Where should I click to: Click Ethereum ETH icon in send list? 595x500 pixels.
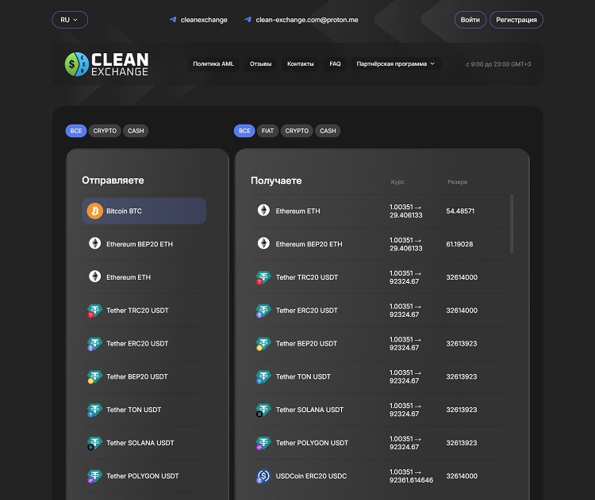click(95, 277)
